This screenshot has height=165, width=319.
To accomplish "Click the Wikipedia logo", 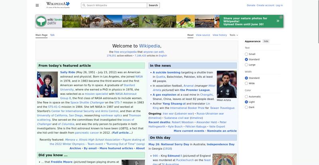I will [x=58, y=5].
